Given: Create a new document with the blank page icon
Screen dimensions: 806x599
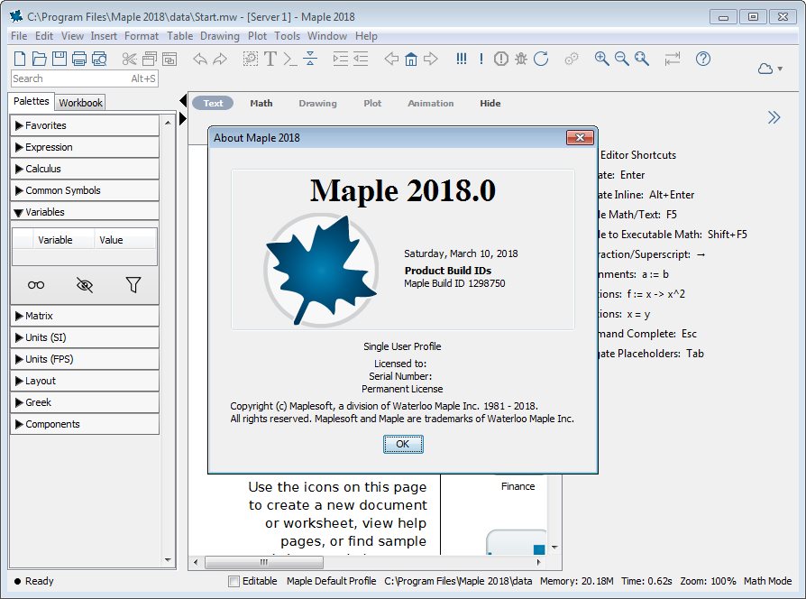Looking at the screenshot, I should [20, 59].
